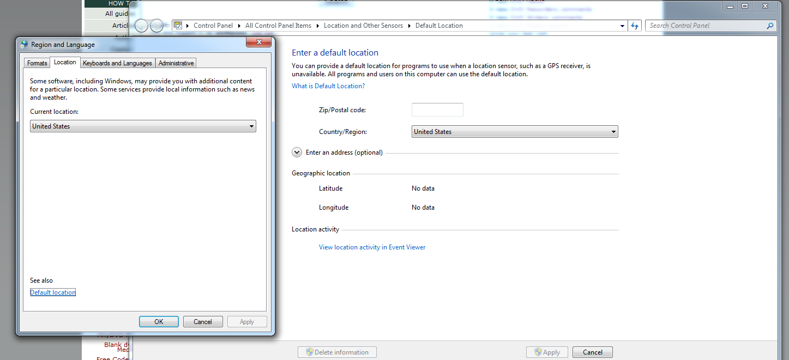This screenshot has width=789, height=360.
Task: Click Apply in Region and Language dialog
Action: [x=247, y=322]
